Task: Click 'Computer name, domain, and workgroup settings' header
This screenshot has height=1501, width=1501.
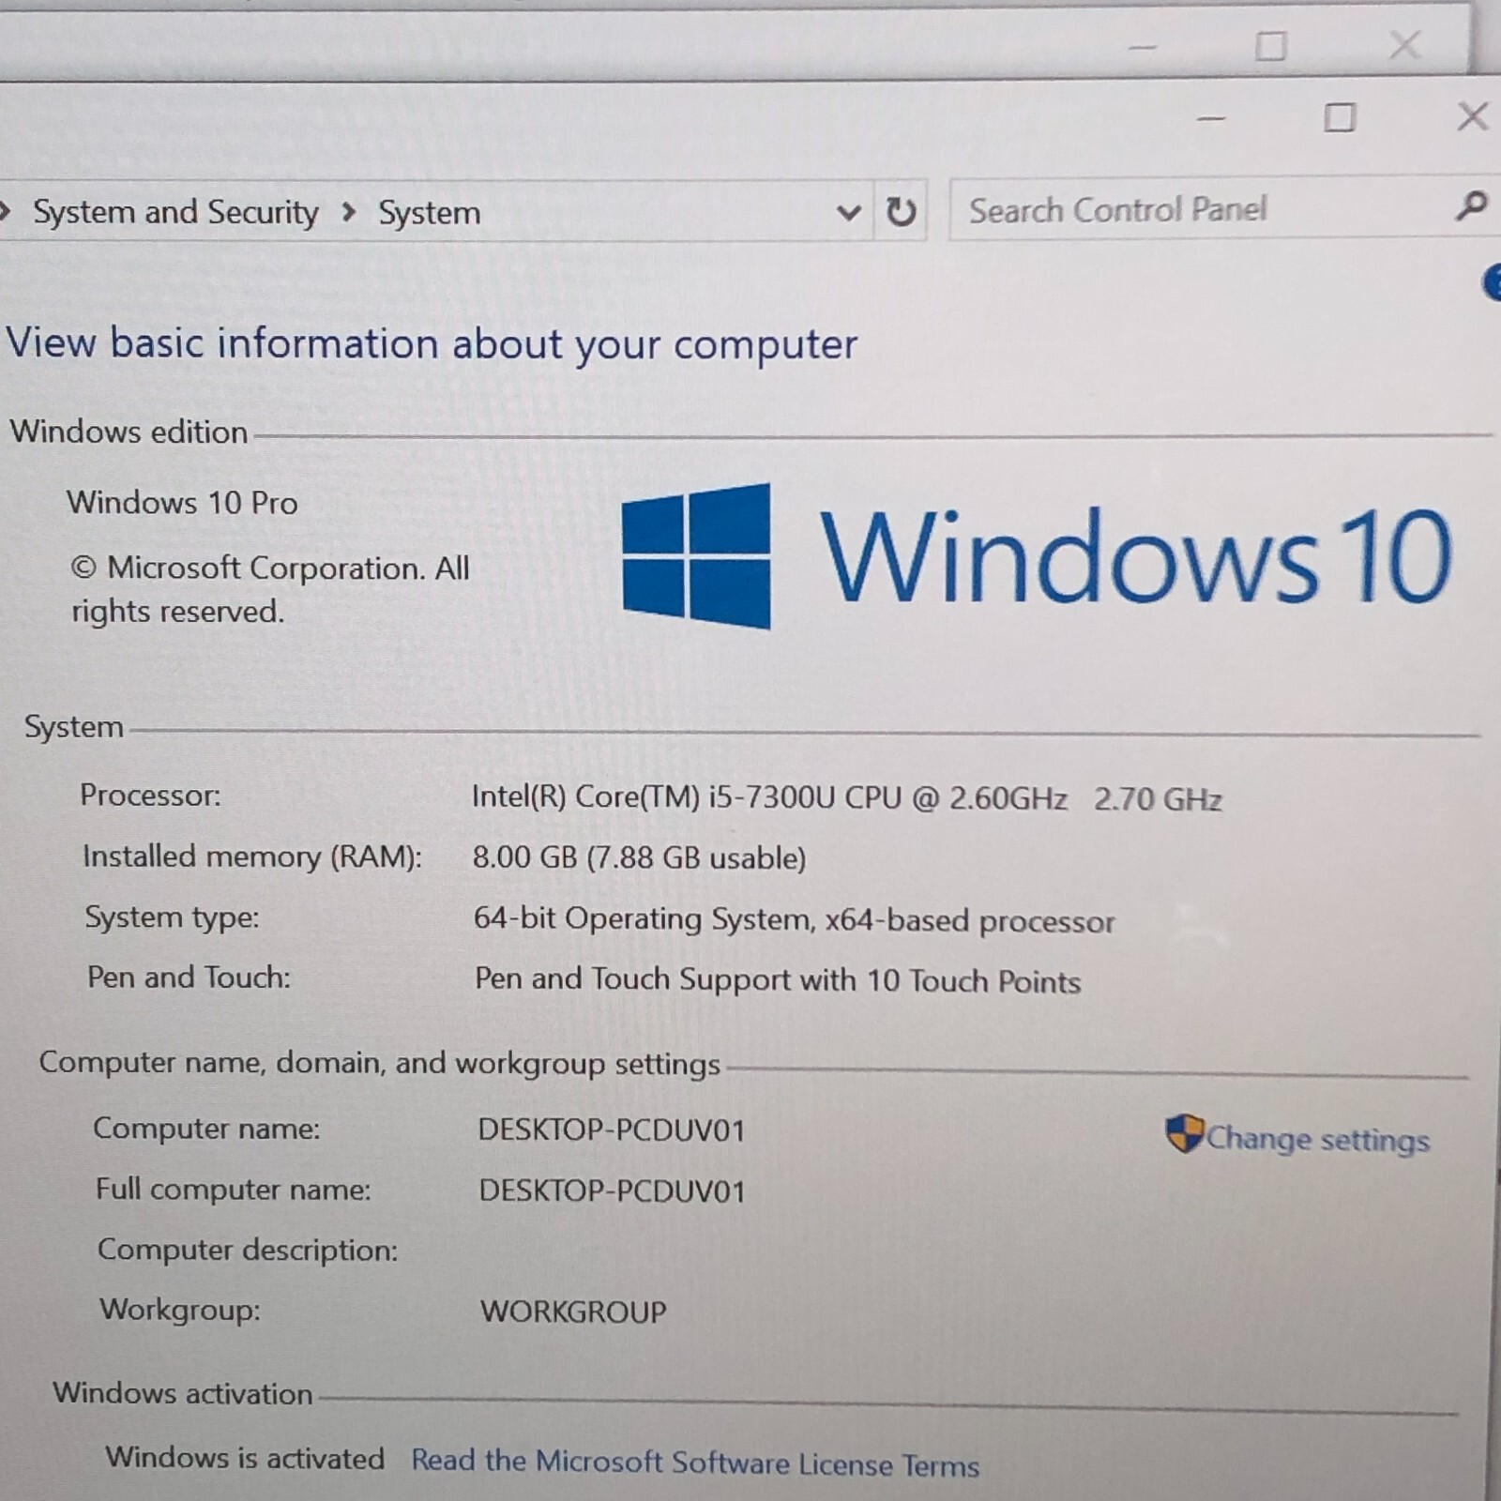Action: coord(379,1063)
